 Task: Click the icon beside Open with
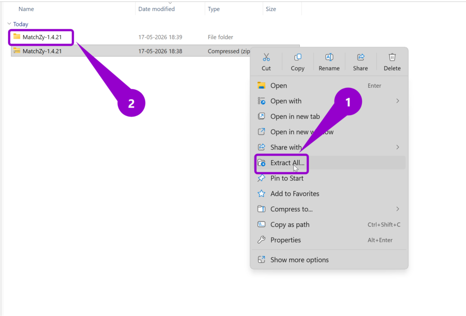[261, 101]
